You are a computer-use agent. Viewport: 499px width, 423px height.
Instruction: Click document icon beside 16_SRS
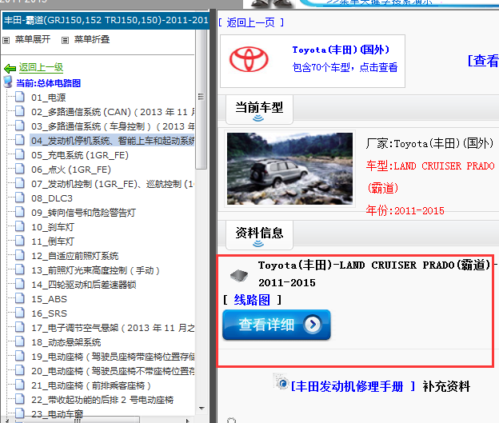20,313
